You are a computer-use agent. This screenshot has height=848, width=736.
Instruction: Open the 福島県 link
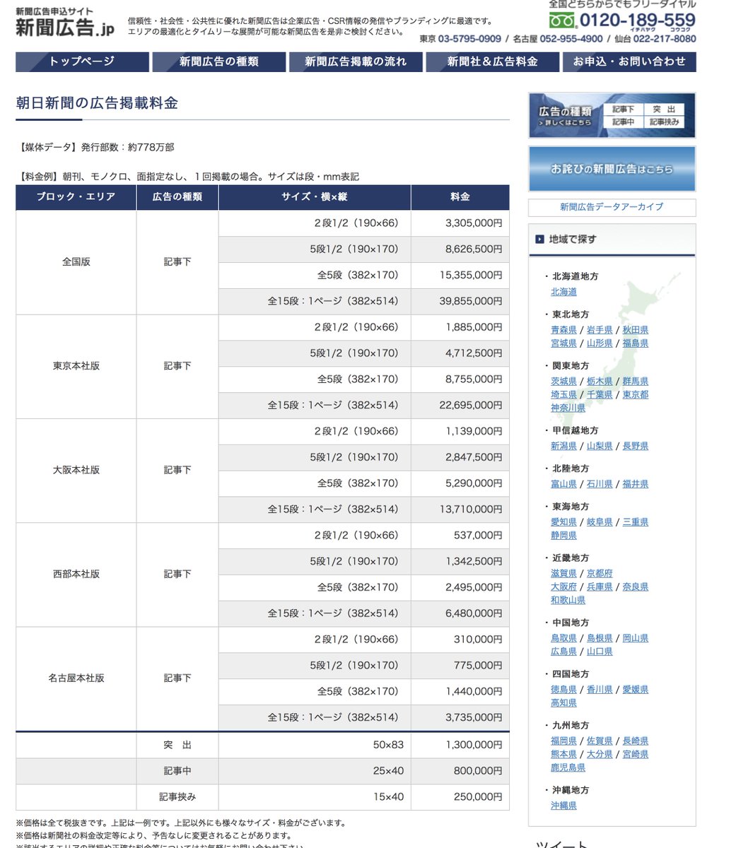pyautogui.click(x=636, y=343)
